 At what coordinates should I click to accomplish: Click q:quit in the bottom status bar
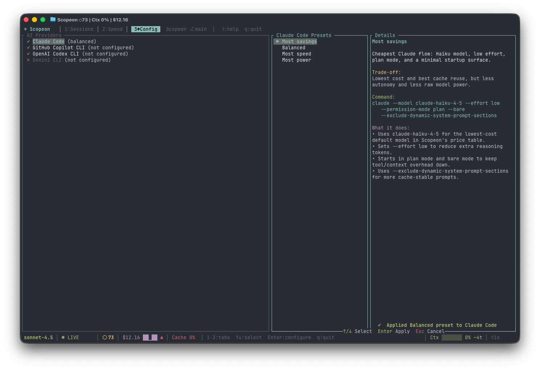point(326,337)
